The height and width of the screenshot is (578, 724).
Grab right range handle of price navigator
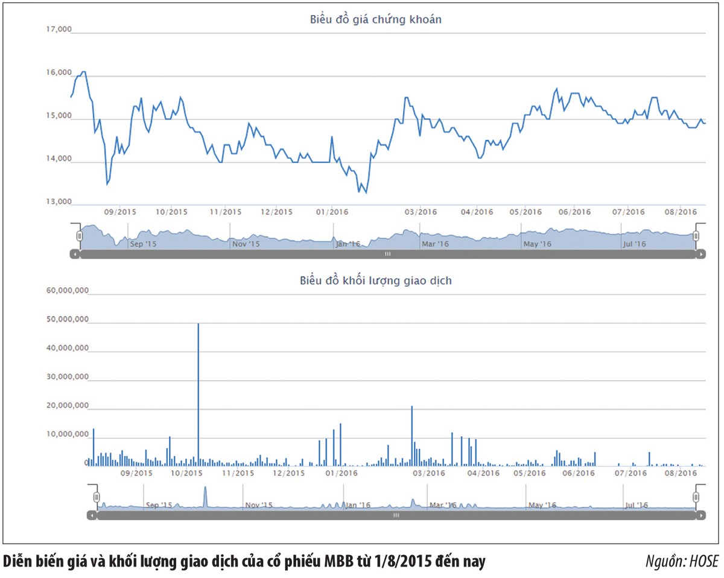click(696, 235)
